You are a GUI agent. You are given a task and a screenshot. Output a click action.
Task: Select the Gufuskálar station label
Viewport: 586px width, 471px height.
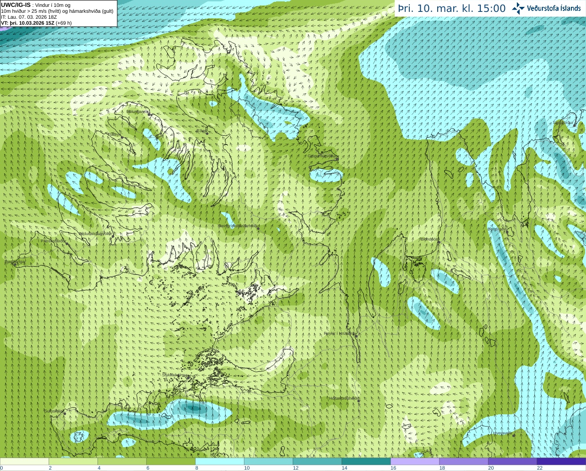pos(53,411)
